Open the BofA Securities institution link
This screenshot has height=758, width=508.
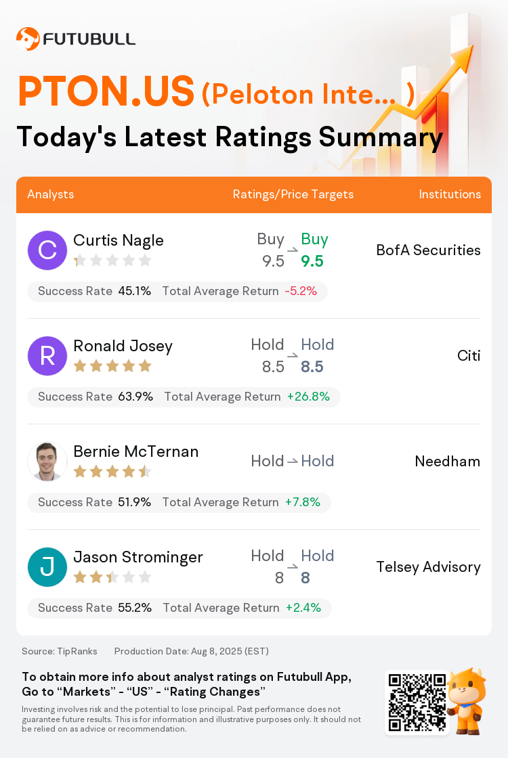pos(429,250)
